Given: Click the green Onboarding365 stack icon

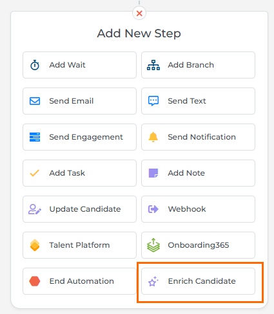Looking at the screenshot, I should (153, 245).
